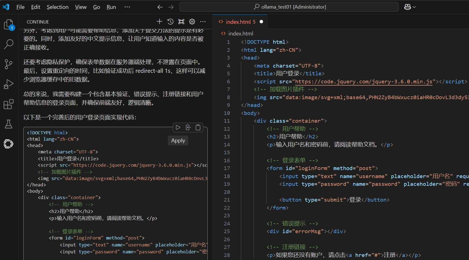
Task: Open the Continue panel overflow menu (...)
Action: [203, 21]
